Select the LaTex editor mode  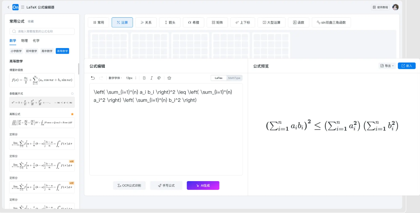coord(219,78)
